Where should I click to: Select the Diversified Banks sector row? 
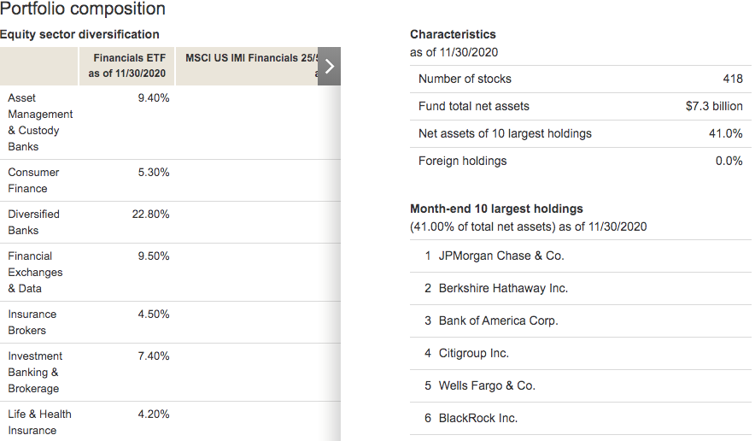pyautogui.click(x=171, y=222)
